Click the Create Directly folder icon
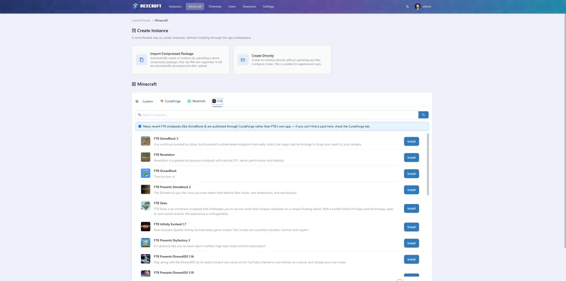Image resolution: width=566 pixels, height=281 pixels. click(243, 59)
